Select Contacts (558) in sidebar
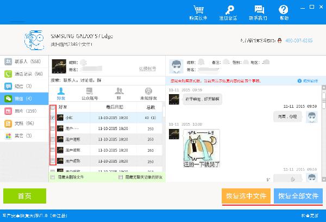326x222 pixels. click(24, 61)
